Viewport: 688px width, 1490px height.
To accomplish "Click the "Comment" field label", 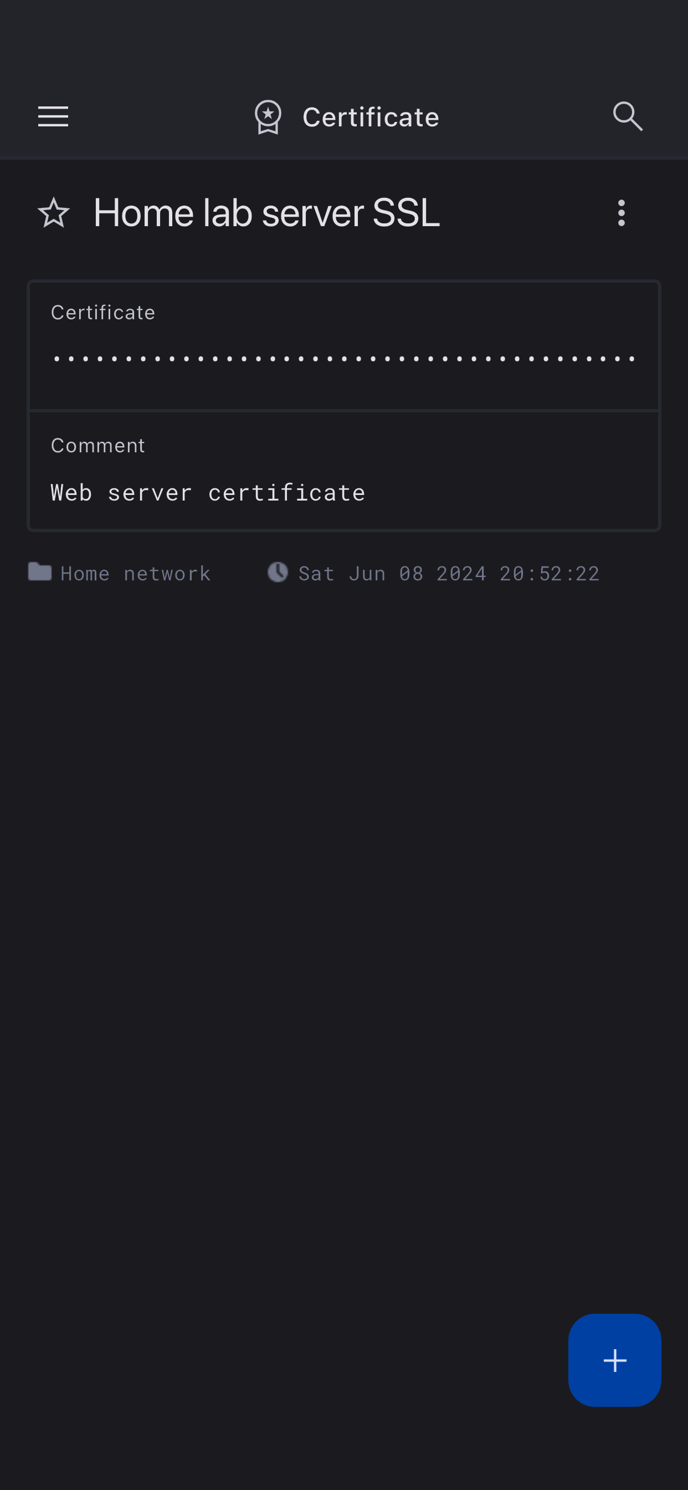I will [x=98, y=445].
